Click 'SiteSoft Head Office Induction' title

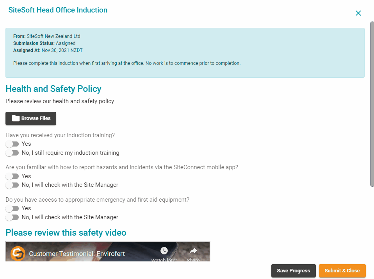click(58, 10)
